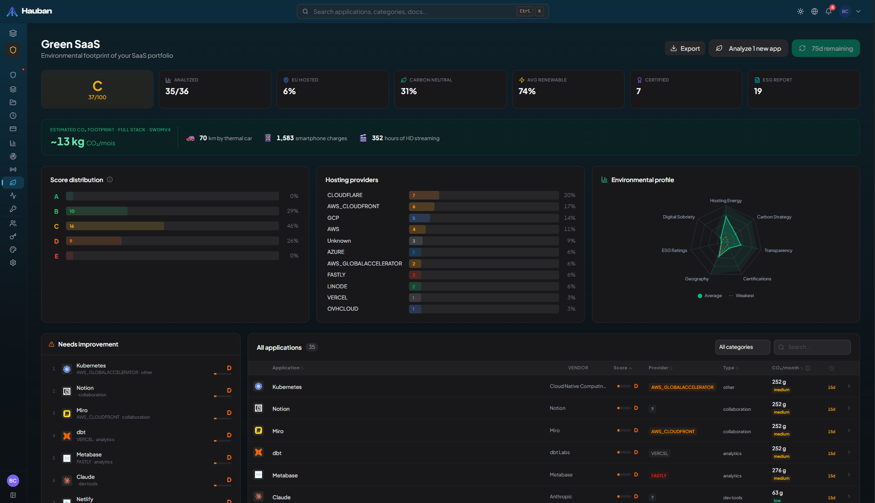This screenshot has height=503, width=875.
Task: Click the overall grade C 37/100 card
Action: [x=97, y=89]
